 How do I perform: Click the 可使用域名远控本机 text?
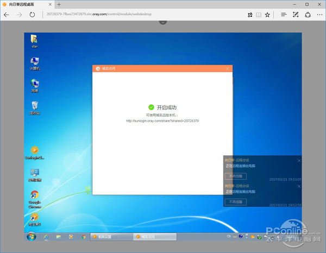click(162, 115)
